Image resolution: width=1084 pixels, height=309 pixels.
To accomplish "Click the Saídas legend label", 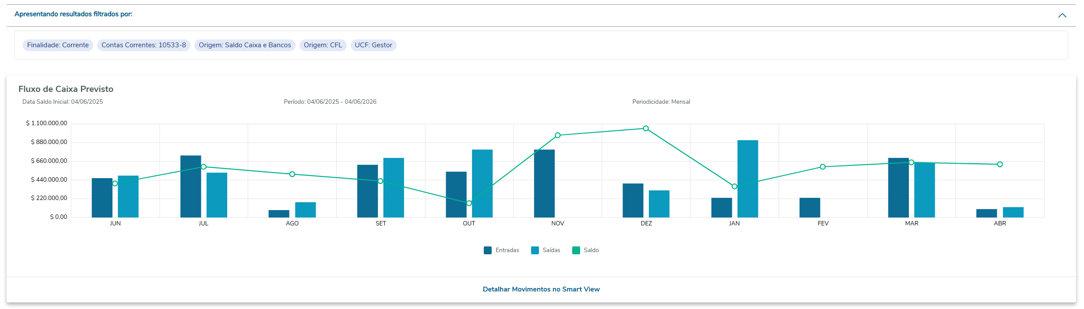I will tap(552, 250).
